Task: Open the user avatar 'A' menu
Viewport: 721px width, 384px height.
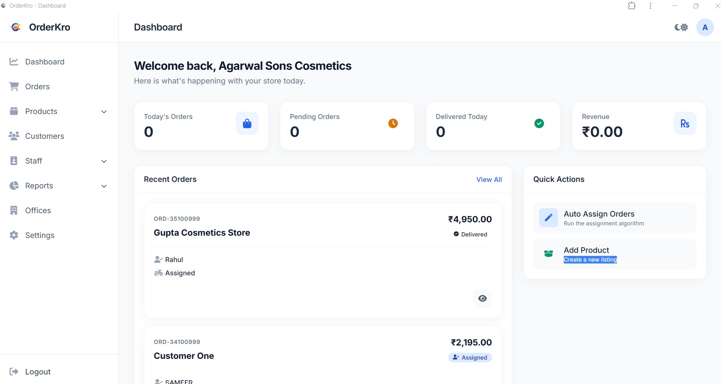Action: click(x=705, y=27)
